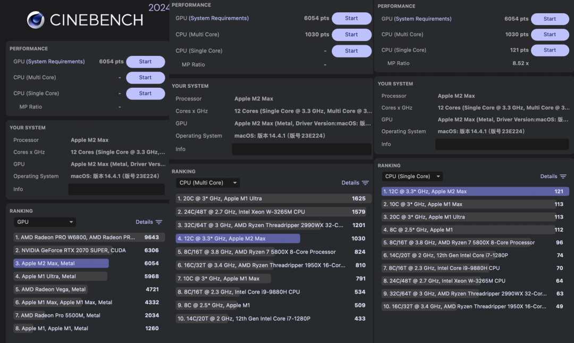Select Intel Core i7-1280P row scoring 433
Viewport: 574px width, 343px height.
274,319
